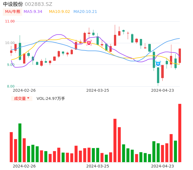The height and width of the screenshot is (170, 193).
Task: Click the tallest red volume bar at far right
Action: pos(179,133)
